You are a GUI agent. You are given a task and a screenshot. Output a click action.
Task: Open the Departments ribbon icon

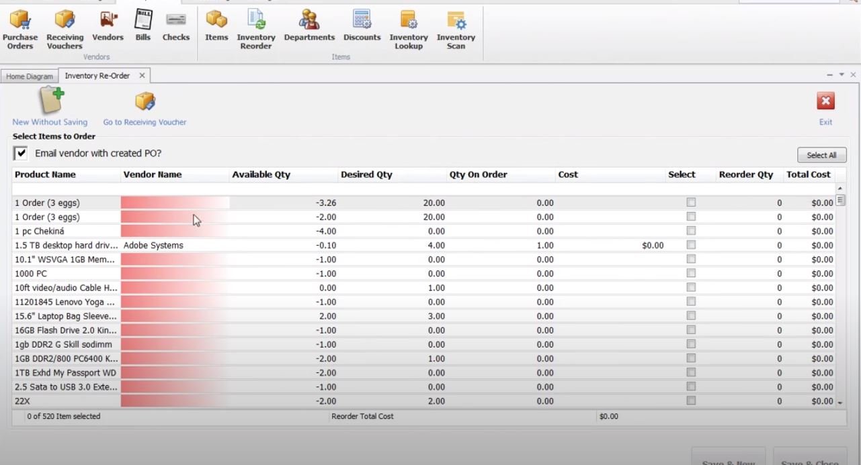[x=309, y=26]
